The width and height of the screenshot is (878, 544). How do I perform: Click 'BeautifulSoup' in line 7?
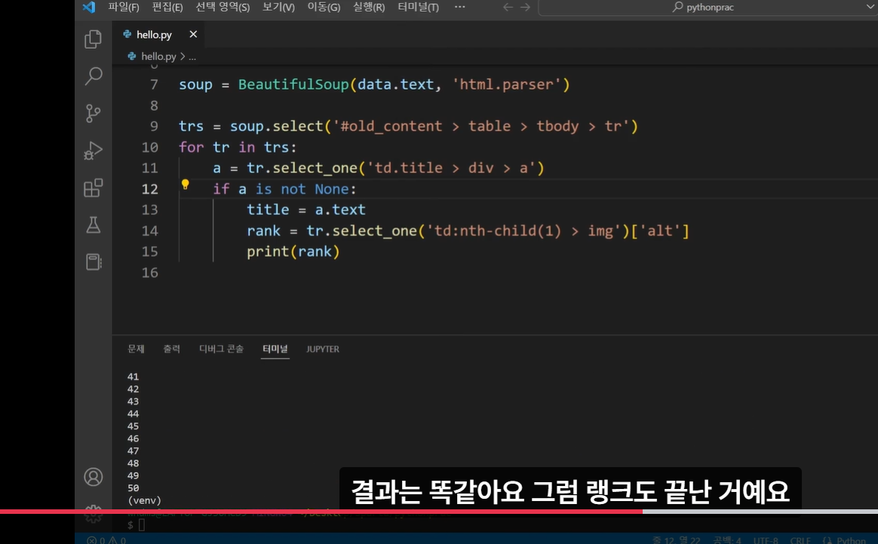[x=293, y=84]
